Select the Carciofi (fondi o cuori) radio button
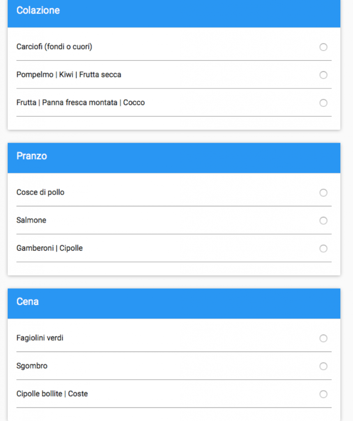Screen dimensions: 353x421 (323, 47)
